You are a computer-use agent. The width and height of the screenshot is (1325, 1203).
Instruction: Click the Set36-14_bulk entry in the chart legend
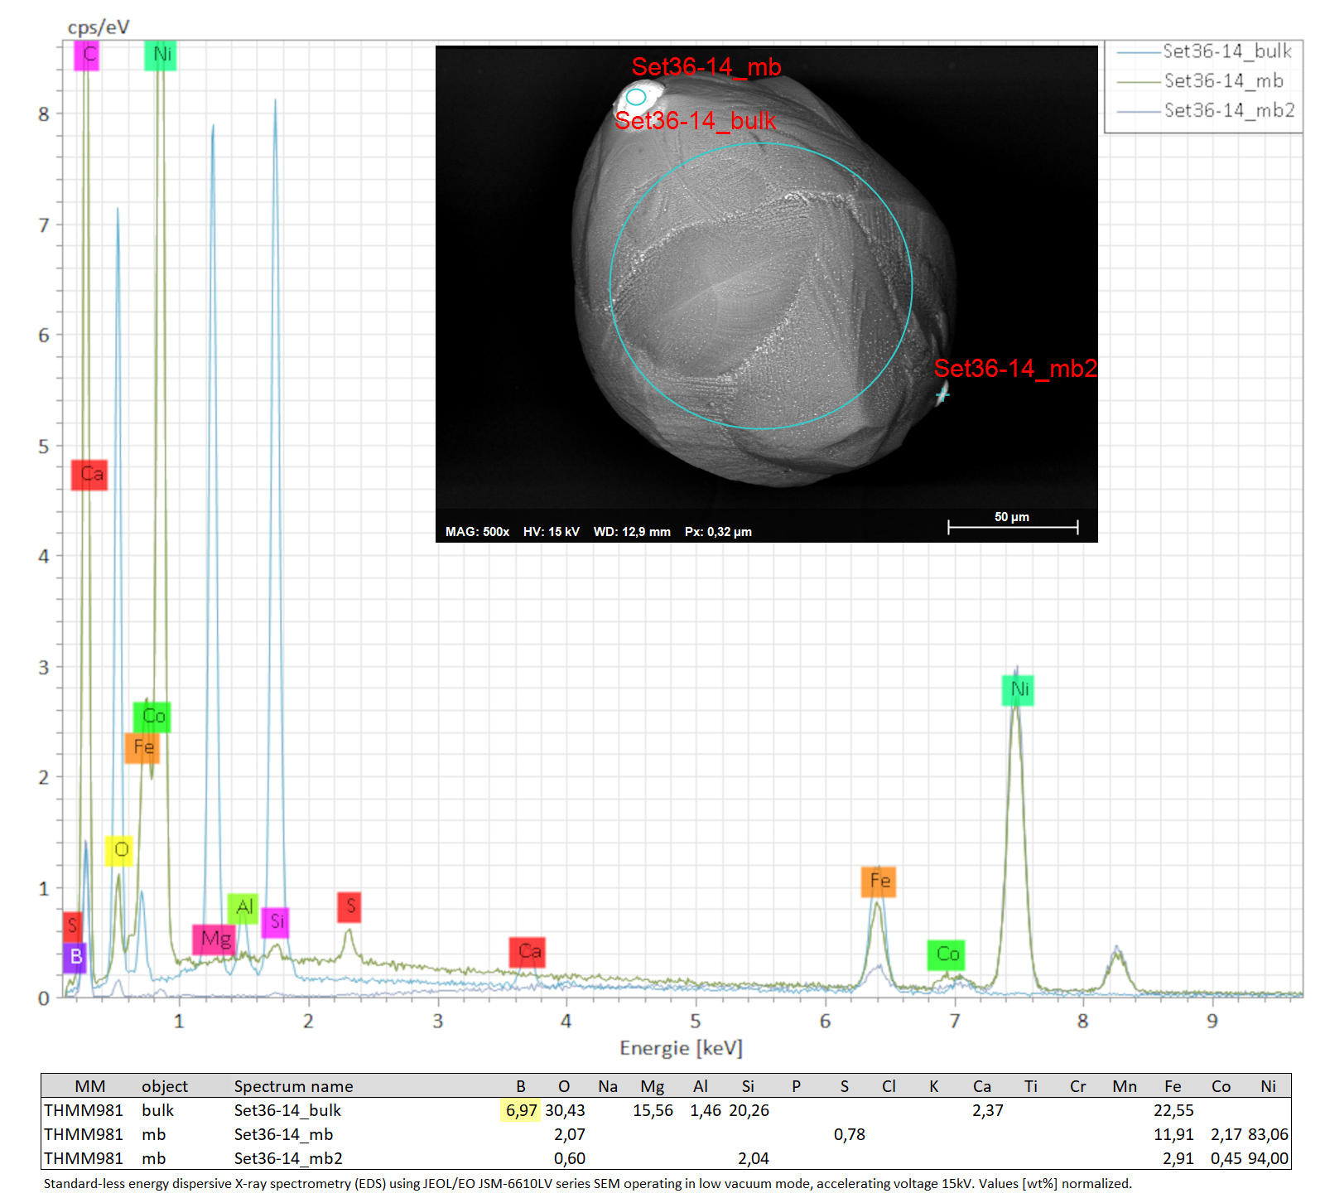tap(1204, 51)
